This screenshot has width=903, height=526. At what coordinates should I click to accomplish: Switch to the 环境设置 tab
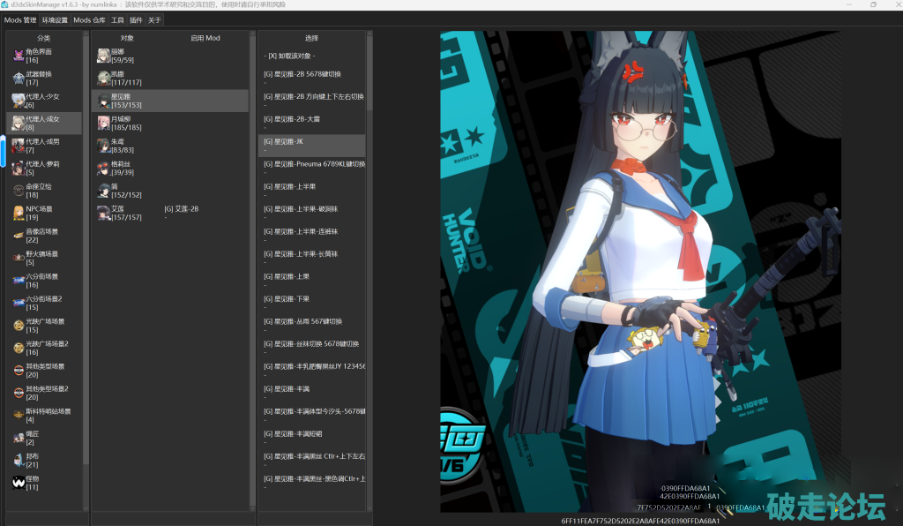pyautogui.click(x=55, y=19)
